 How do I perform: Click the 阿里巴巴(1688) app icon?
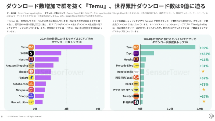point(136,78)
